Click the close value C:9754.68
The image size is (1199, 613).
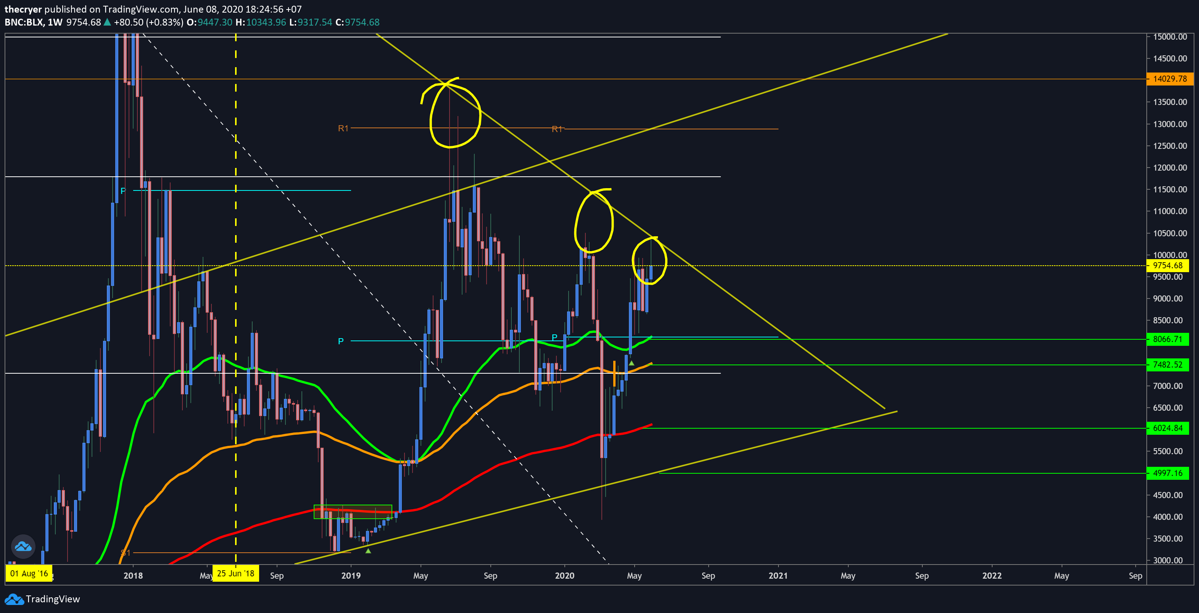[x=358, y=23]
